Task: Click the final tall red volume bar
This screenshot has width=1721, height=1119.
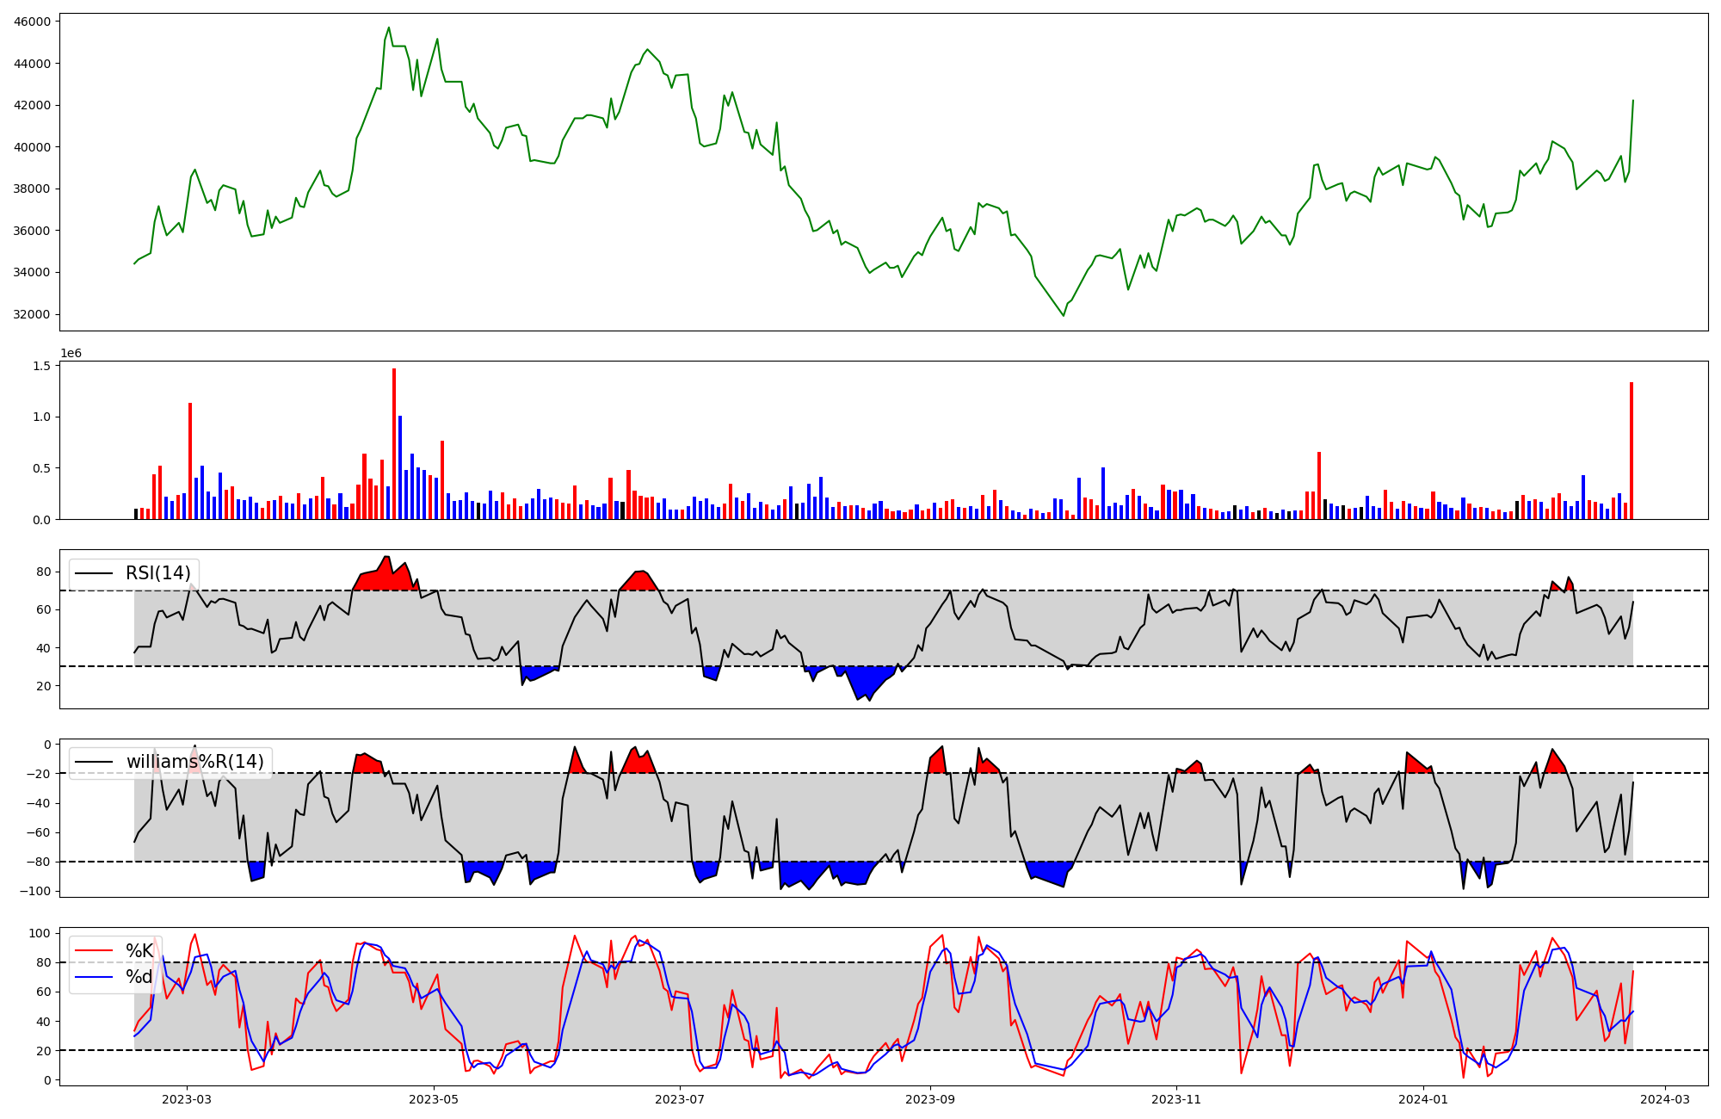Action: coord(1631,452)
